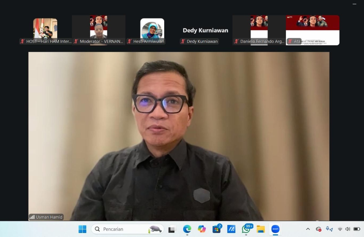Open Wi-Fi network quick settings
The height and width of the screenshot is (237, 364).
point(340,229)
